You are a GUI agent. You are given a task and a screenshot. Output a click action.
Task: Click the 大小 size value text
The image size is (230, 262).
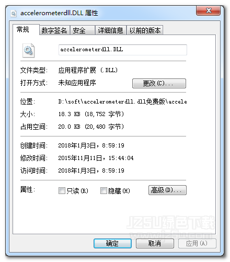[x=91, y=114]
